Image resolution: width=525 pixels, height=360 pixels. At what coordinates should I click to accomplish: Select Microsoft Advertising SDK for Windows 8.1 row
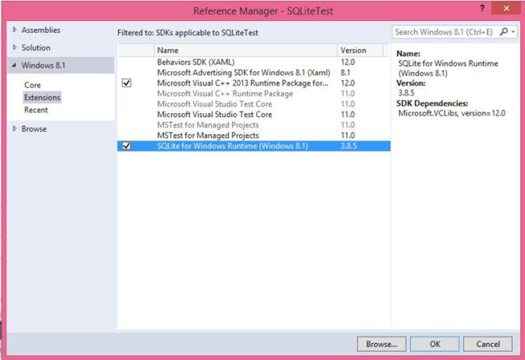254,73
